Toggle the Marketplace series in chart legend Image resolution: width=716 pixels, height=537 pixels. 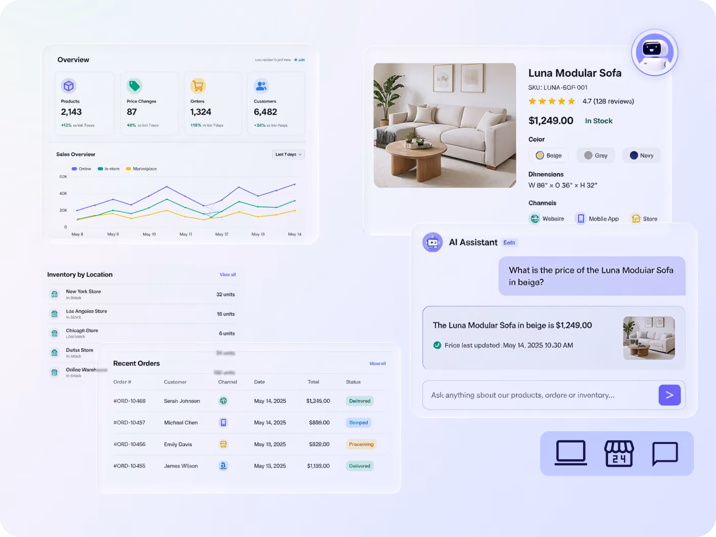click(x=141, y=169)
